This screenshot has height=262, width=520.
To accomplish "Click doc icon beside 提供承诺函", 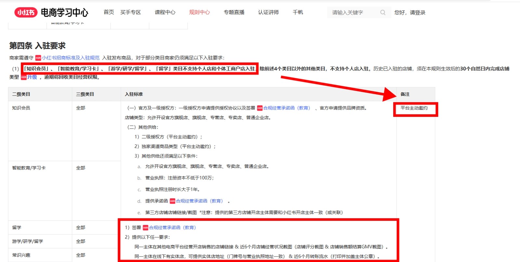I will pos(172,201).
